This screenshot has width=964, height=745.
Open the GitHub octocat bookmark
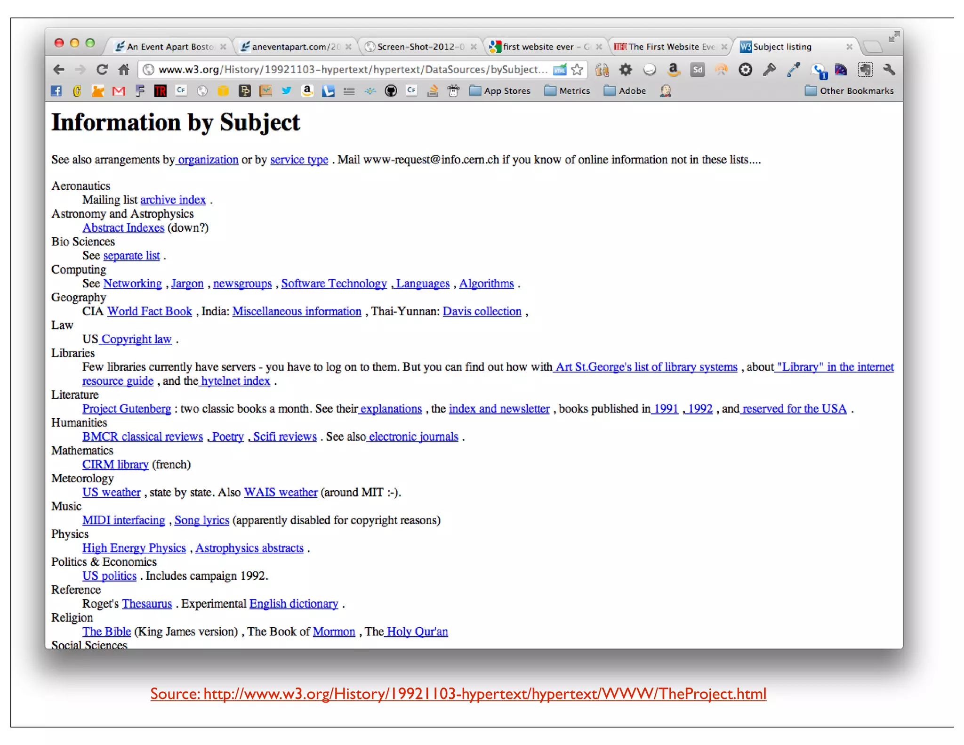(x=391, y=91)
